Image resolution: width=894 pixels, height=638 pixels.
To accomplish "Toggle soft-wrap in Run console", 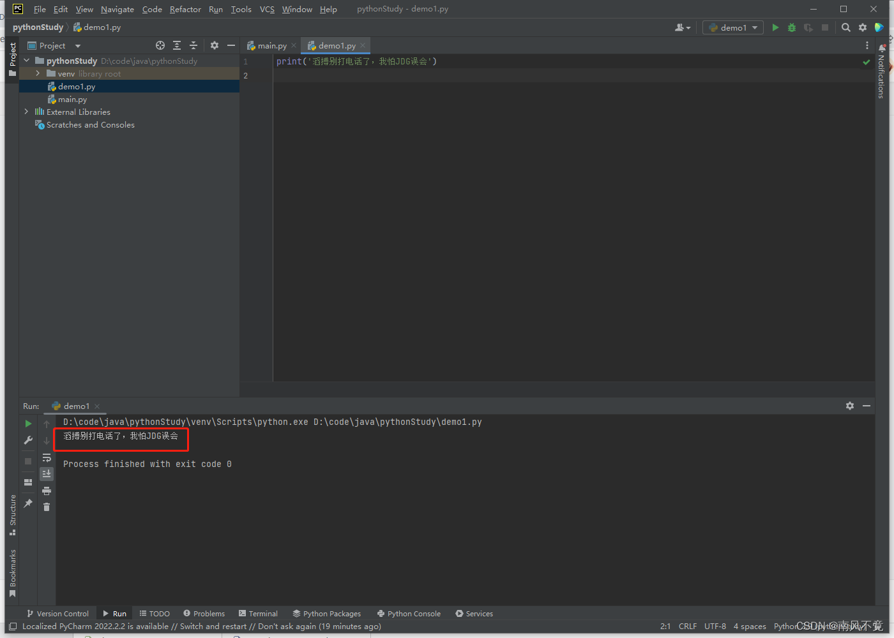I will click(47, 457).
